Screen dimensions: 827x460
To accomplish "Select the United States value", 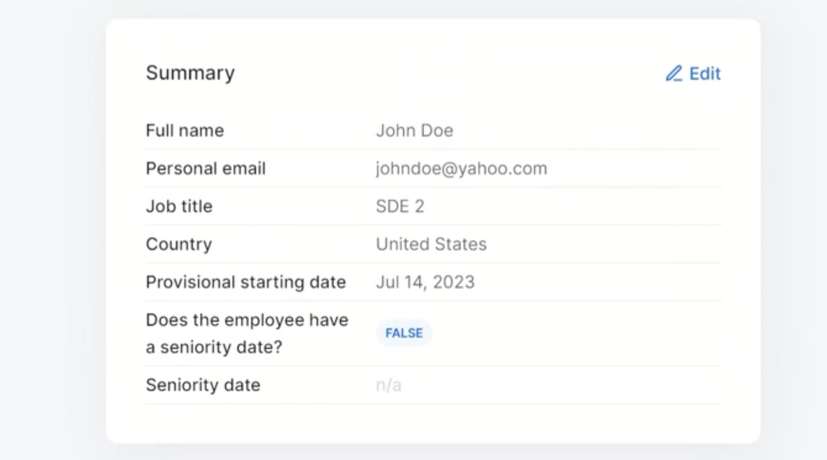I will tap(431, 244).
